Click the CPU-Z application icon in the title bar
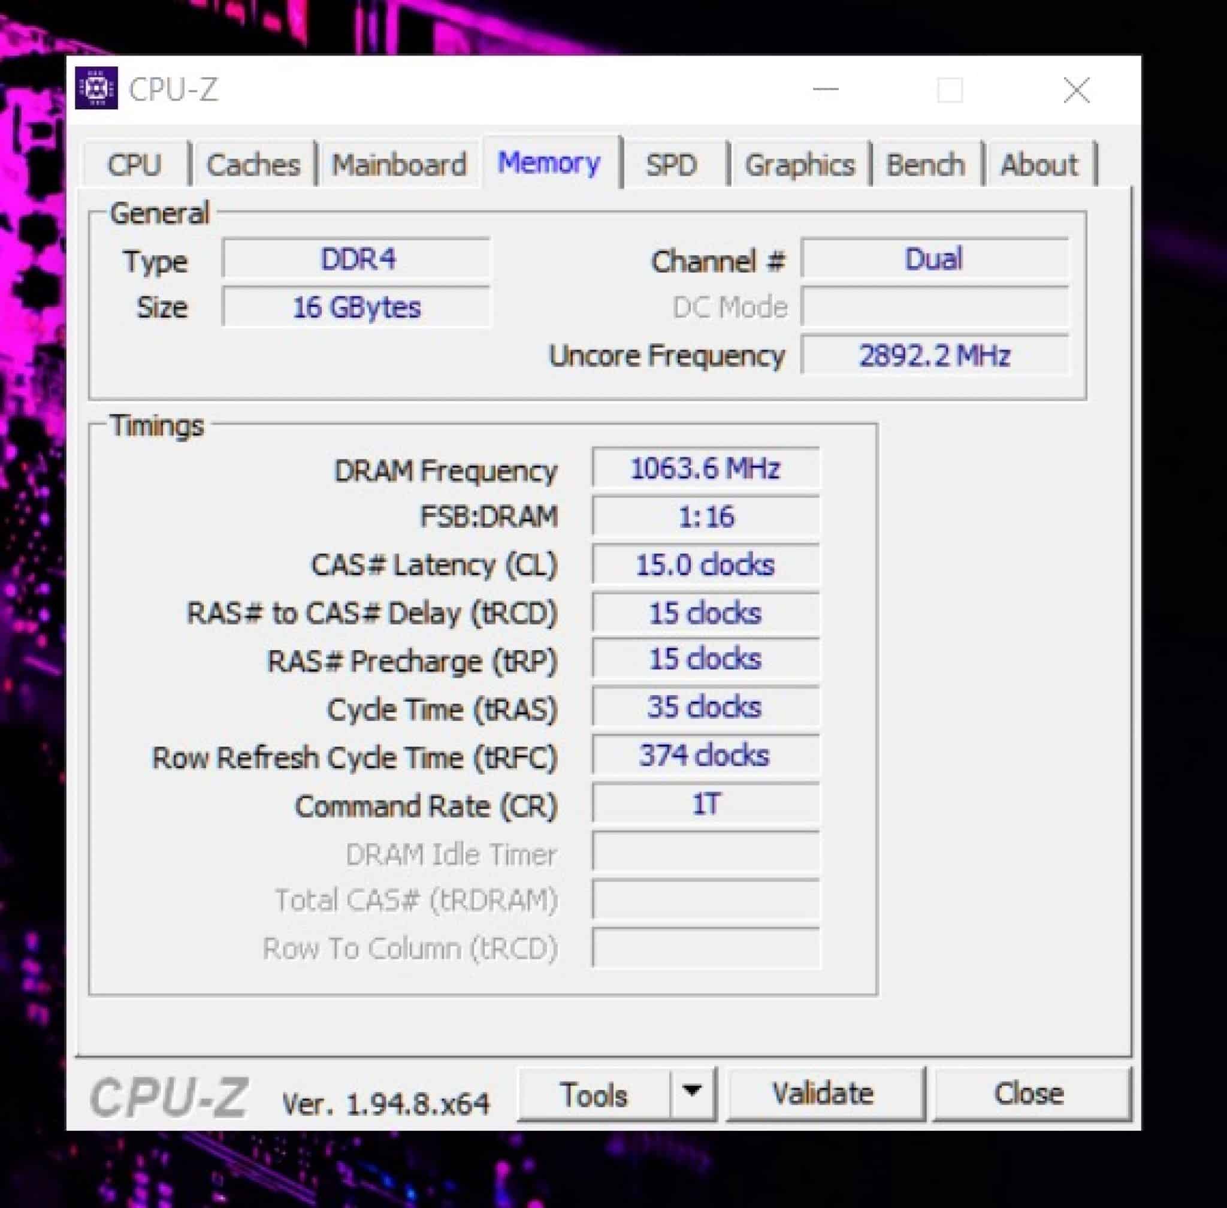 tap(96, 89)
